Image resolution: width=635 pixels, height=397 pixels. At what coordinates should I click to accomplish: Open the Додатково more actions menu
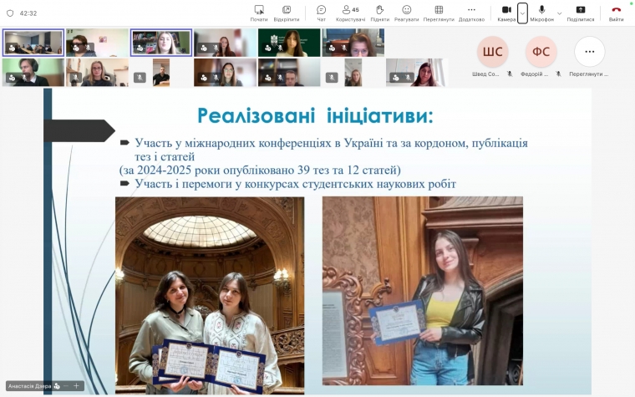[x=471, y=13]
